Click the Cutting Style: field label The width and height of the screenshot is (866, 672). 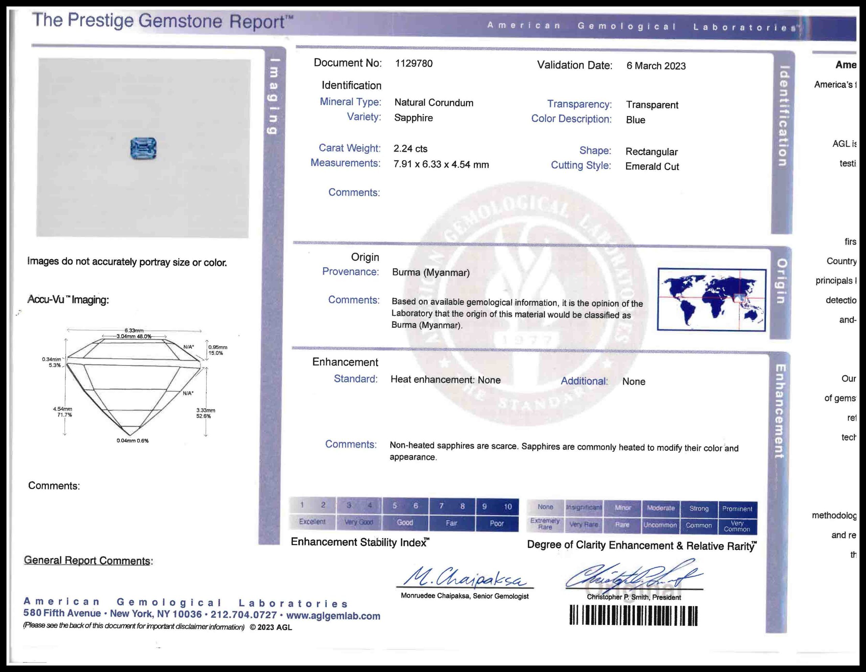pos(580,165)
